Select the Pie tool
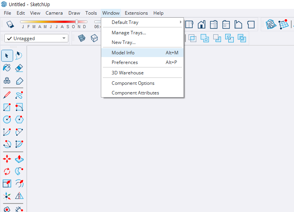Screen dimensions: 294x212 (x=19, y=144)
